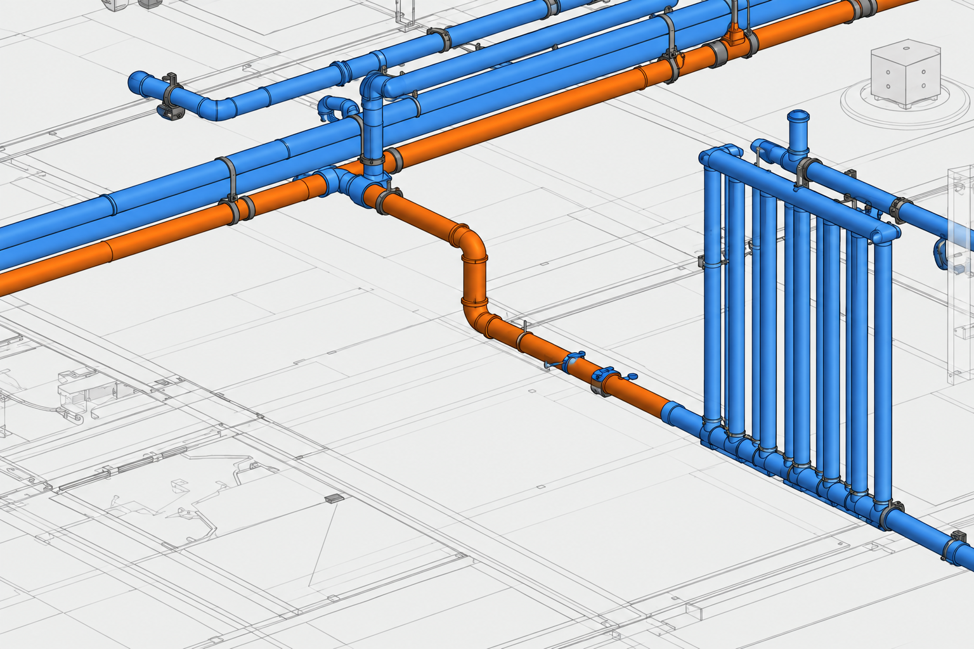Image resolution: width=974 pixels, height=649 pixels.
Task: Select the orange lower elbow fitting
Action: point(479,316)
